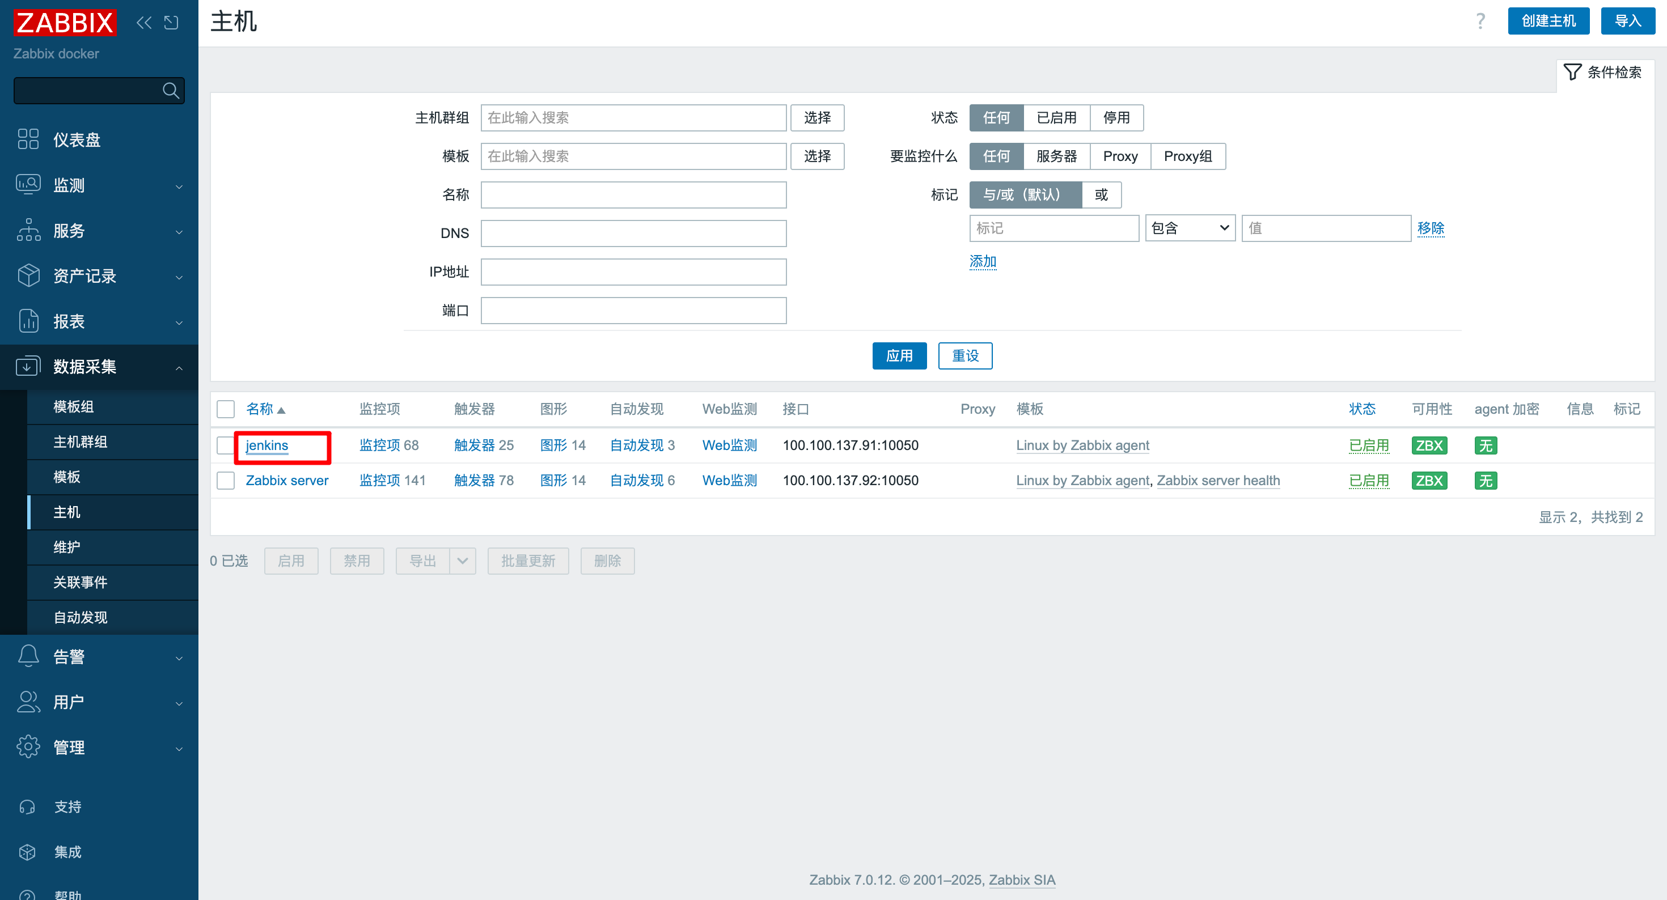
Task: Collapse the sidebar with double-arrow icon
Action: tap(145, 23)
